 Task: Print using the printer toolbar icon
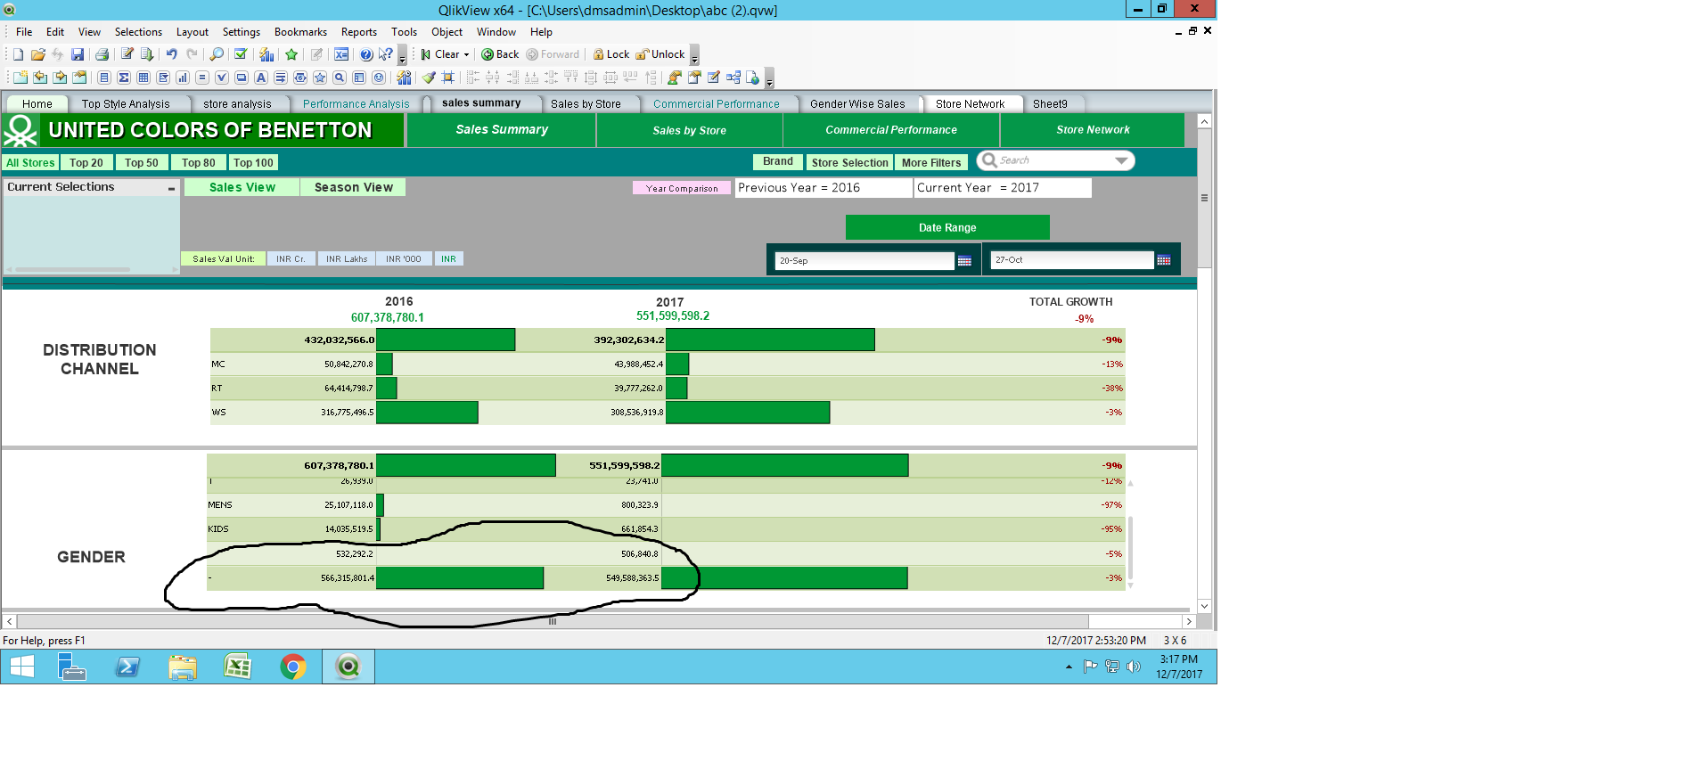[x=102, y=54]
